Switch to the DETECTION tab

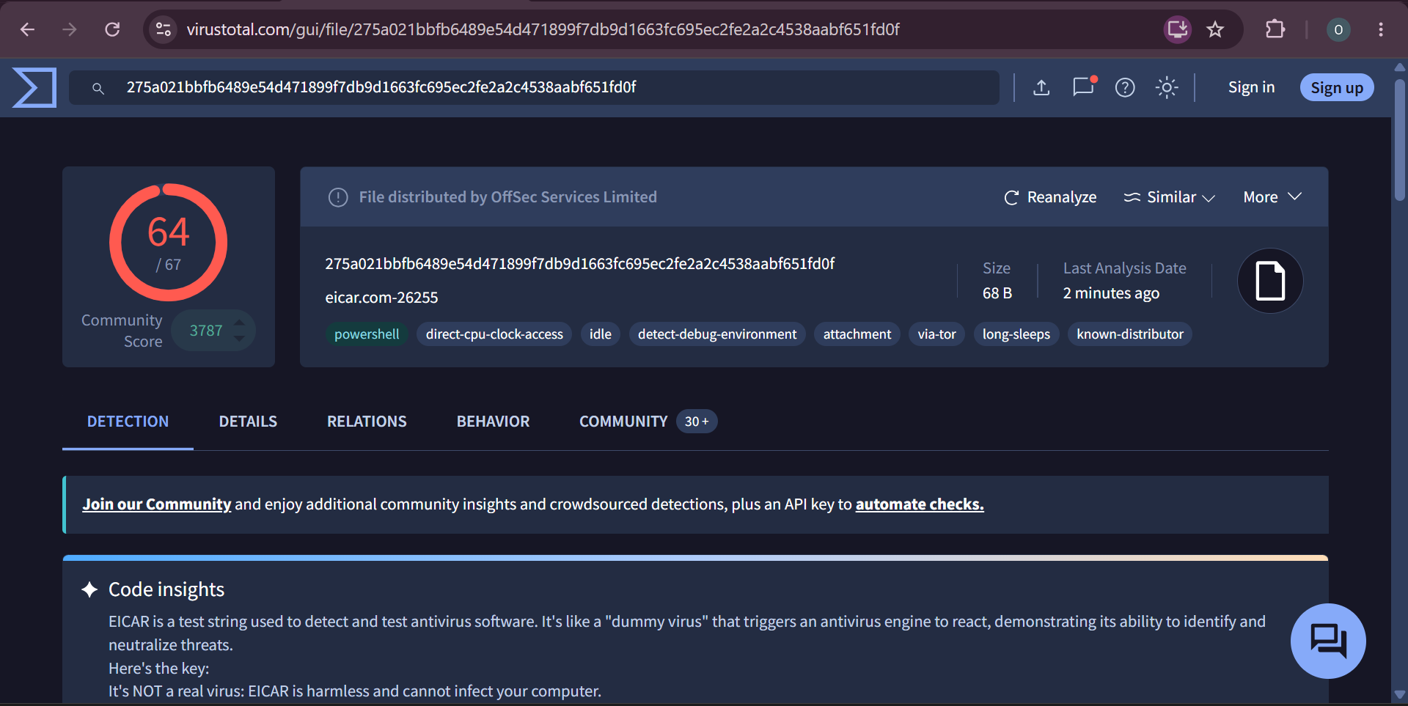(128, 422)
